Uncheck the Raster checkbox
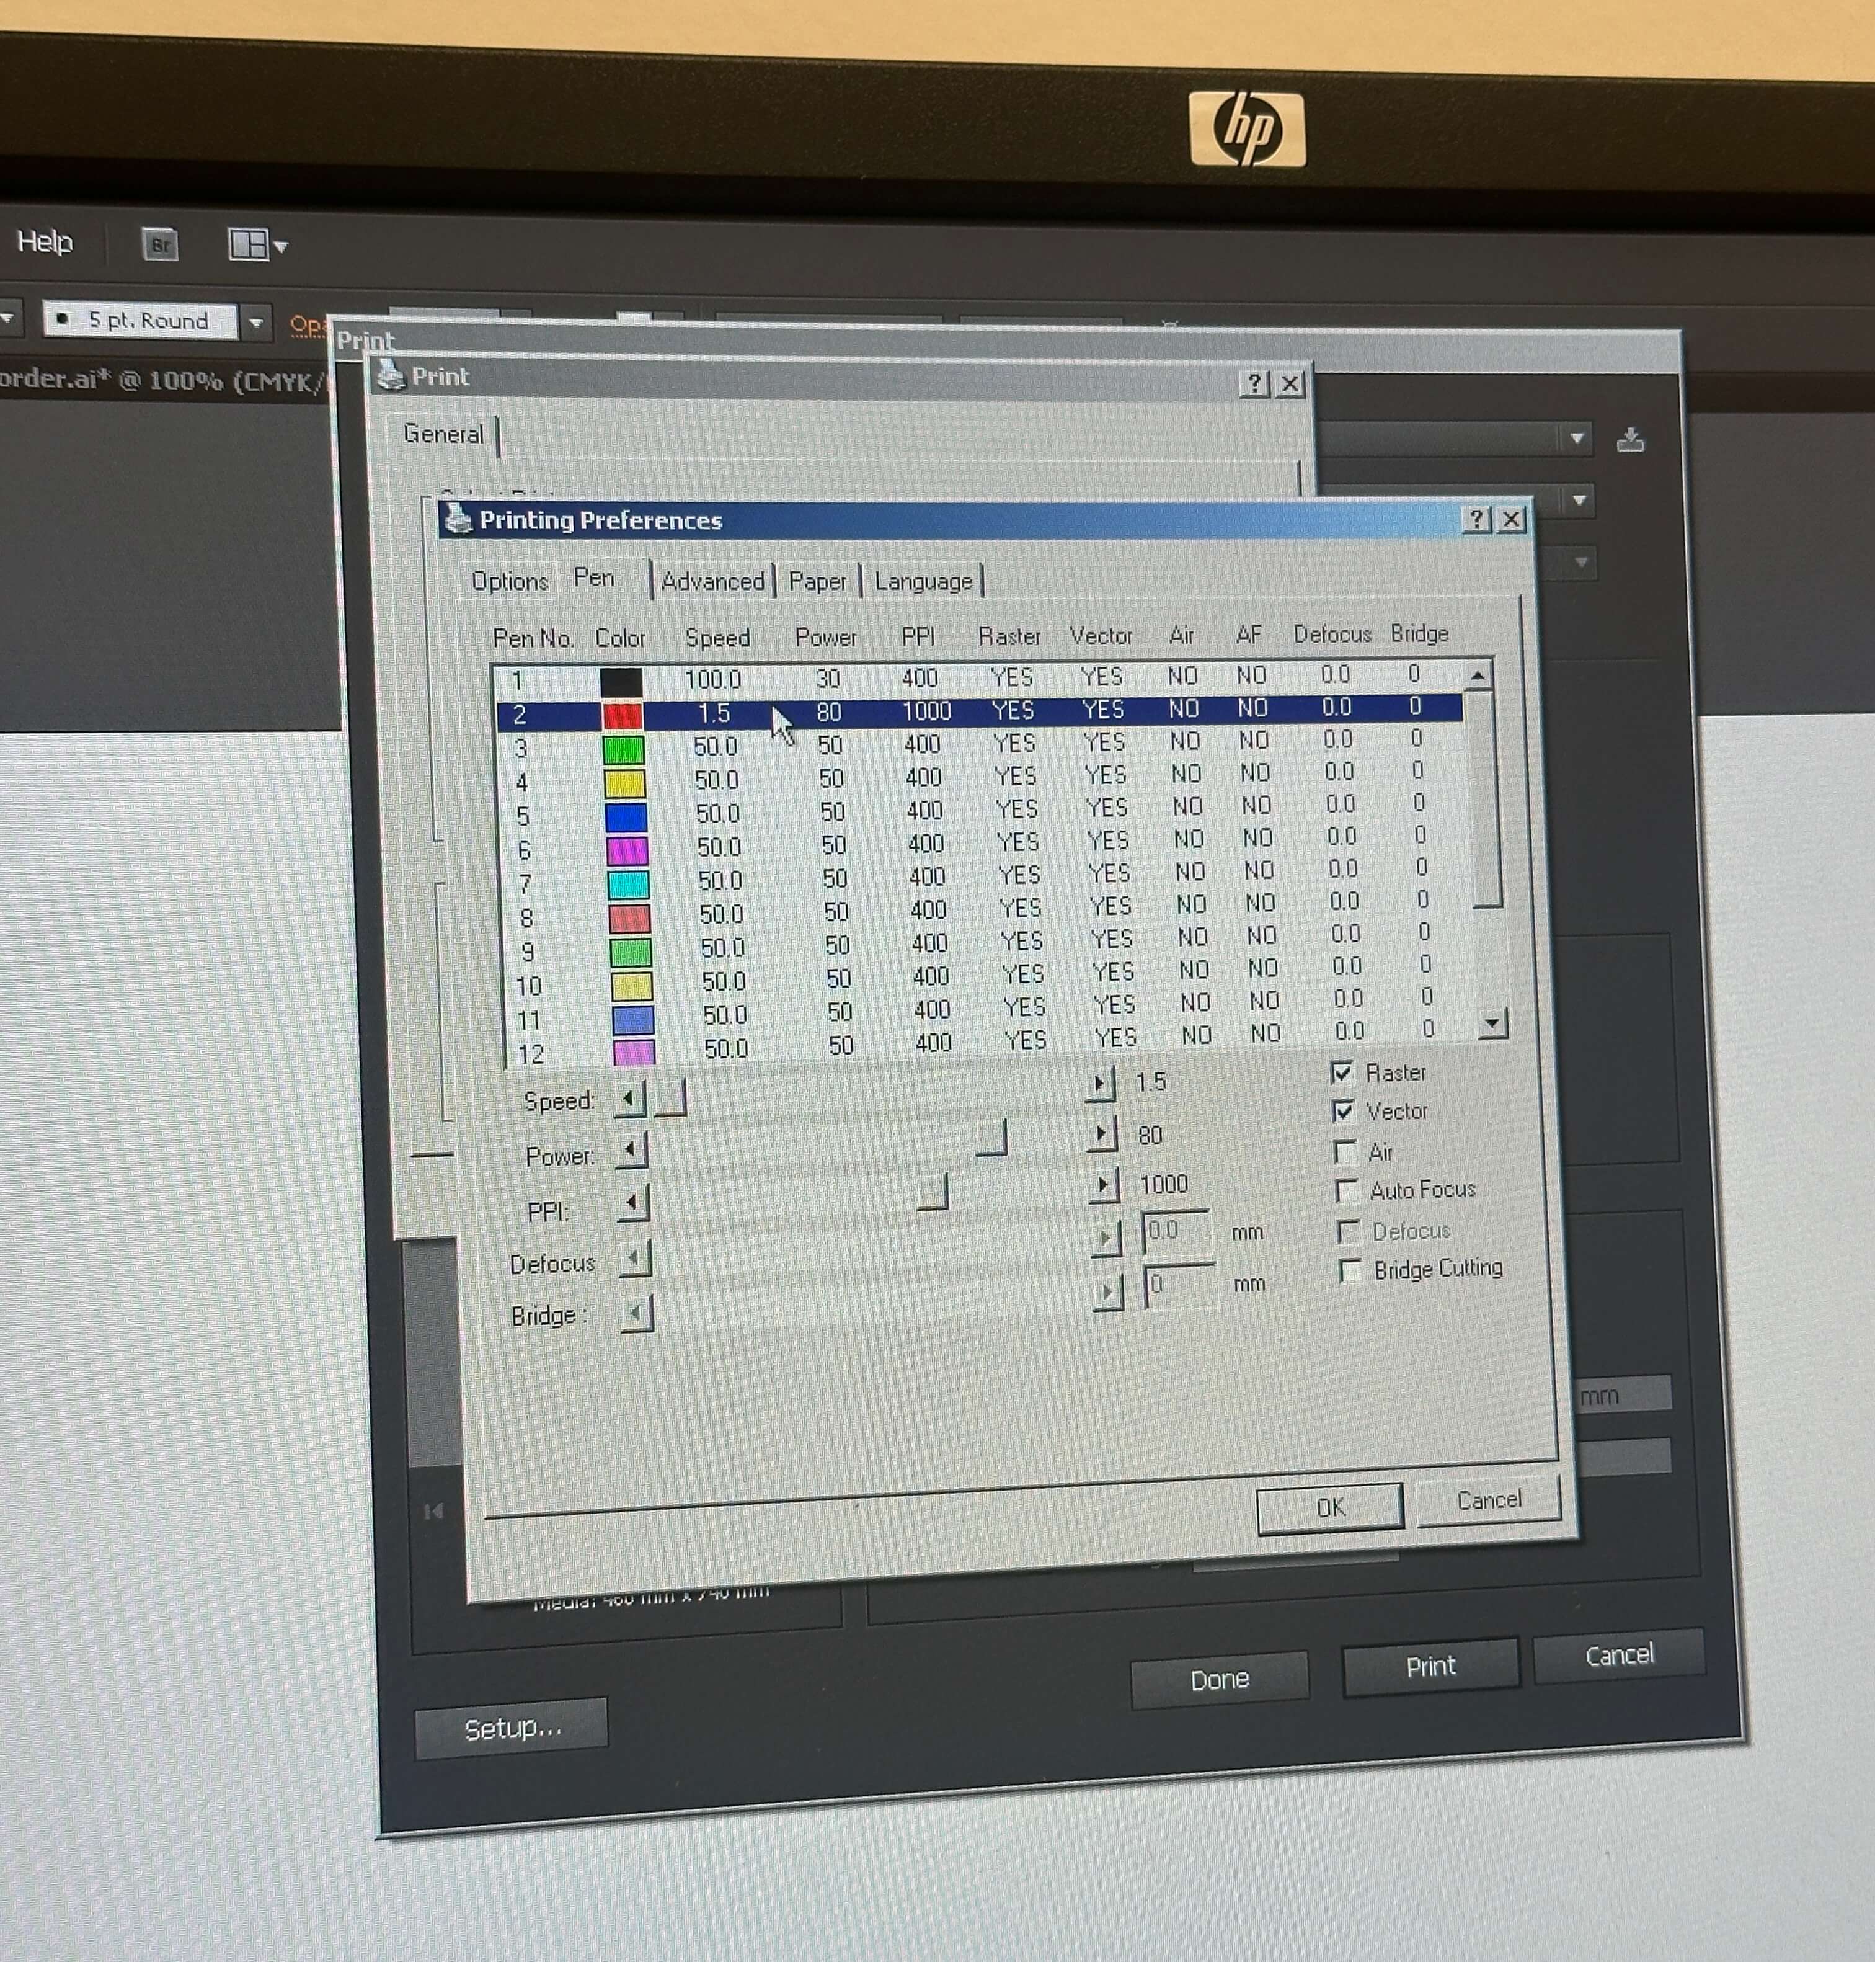 pyautogui.click(x=1342, y=1073)
